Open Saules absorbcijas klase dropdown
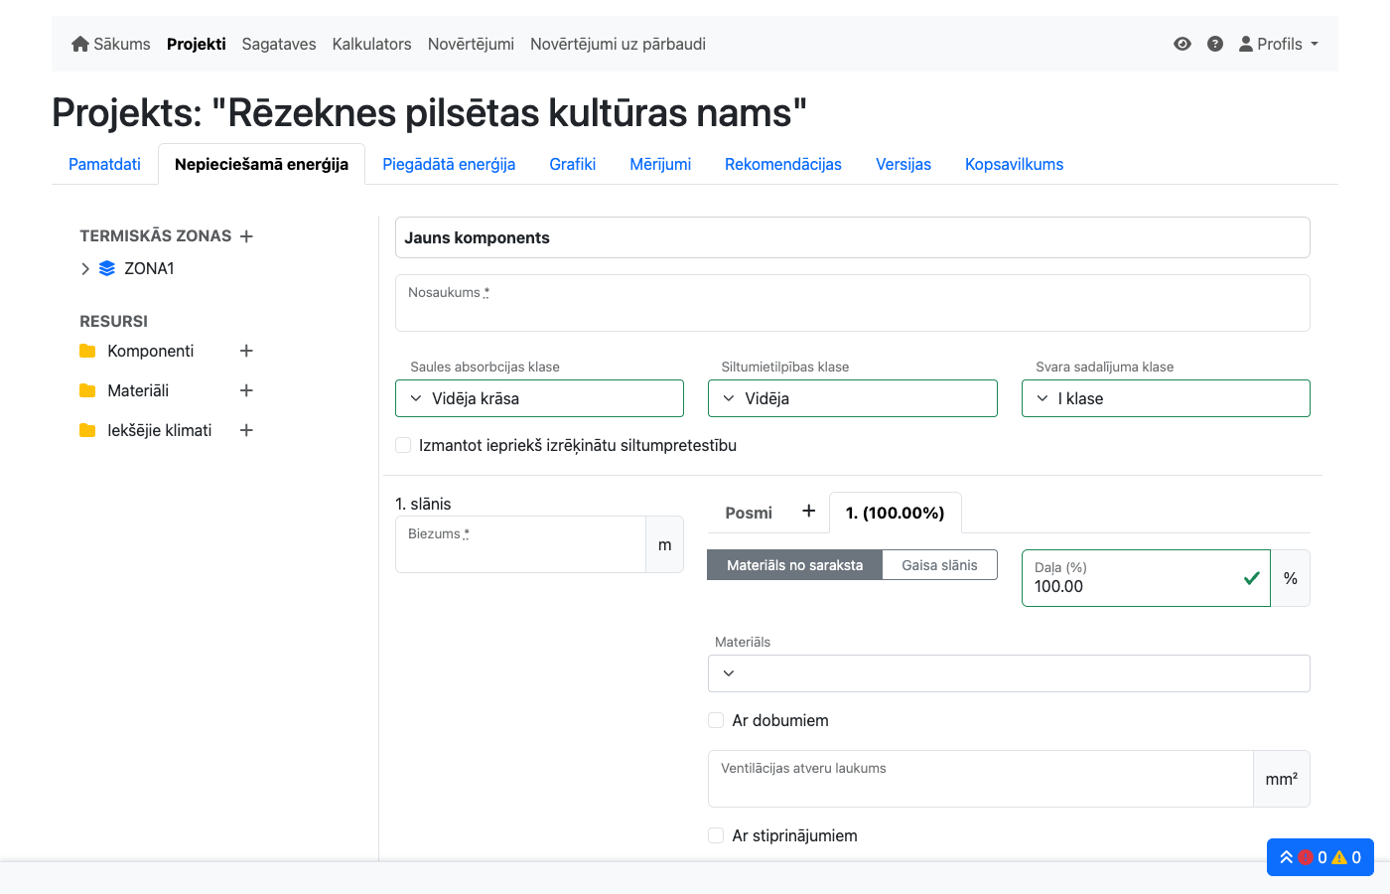The width and height of the screenshot is (1390, 894). [539, 398]
